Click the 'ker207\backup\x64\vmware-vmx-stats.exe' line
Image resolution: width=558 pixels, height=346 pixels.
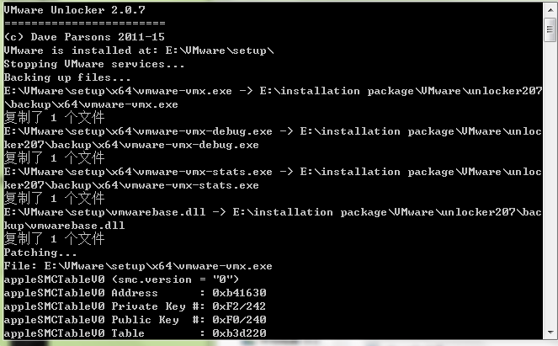coord(131,185)
